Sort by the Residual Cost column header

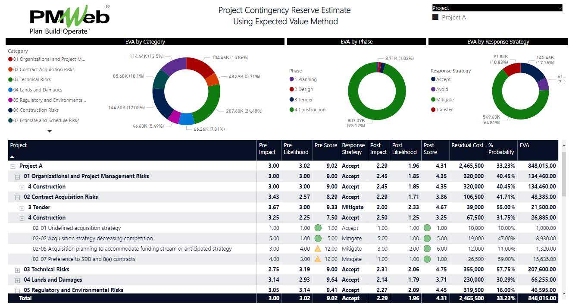(467, 145)
